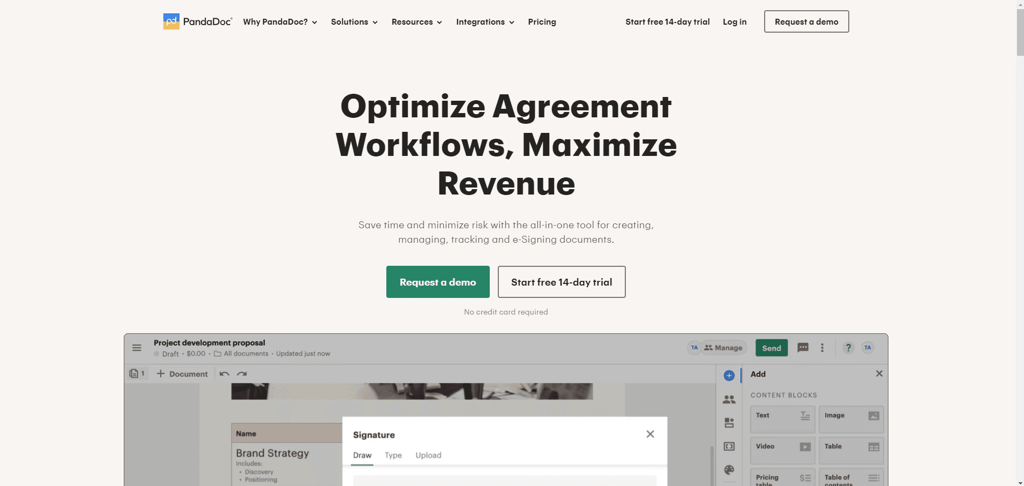
Task: Open the Pricing page
Action: point(542,22)
